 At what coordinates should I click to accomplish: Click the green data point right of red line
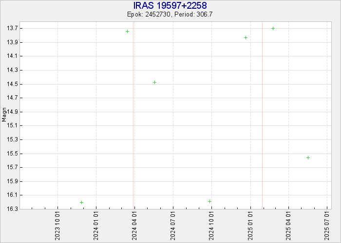(x=273, y=28)
